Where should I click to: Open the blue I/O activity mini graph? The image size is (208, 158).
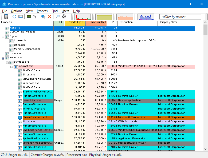pos(146,17)
